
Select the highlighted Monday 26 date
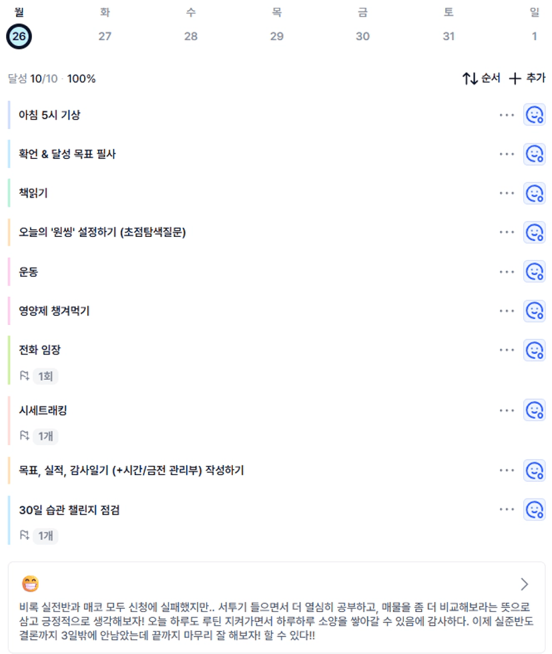[19, 36]
